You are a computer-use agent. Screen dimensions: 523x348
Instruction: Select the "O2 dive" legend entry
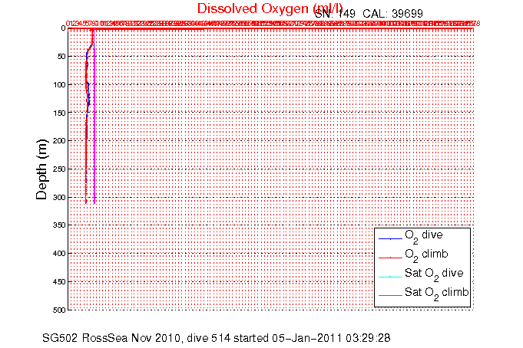pyautogui.click(x=424, y=236)
